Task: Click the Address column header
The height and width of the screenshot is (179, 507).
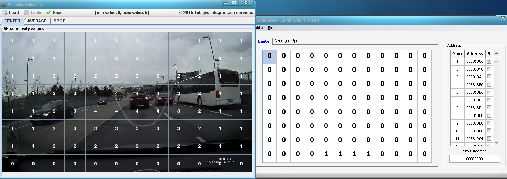Action: [474, 54]
